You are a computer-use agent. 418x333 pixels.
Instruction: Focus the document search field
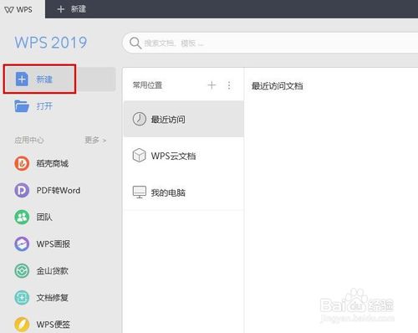coord(270,43)
